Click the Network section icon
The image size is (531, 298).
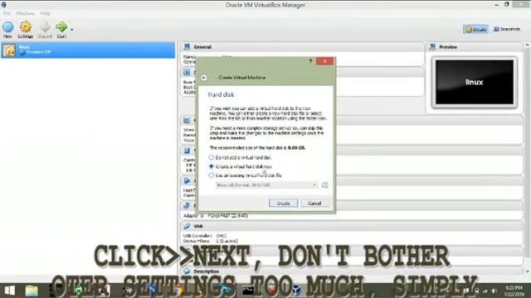point(187,205)
